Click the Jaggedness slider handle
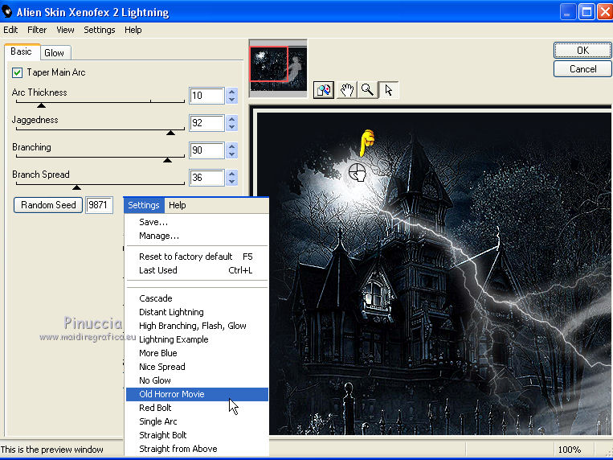Image resolution: width=613 pixels, height=460 pixels. point(170,133)
